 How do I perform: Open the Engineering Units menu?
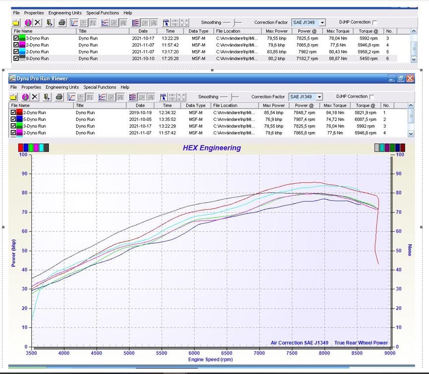point(62,87)
